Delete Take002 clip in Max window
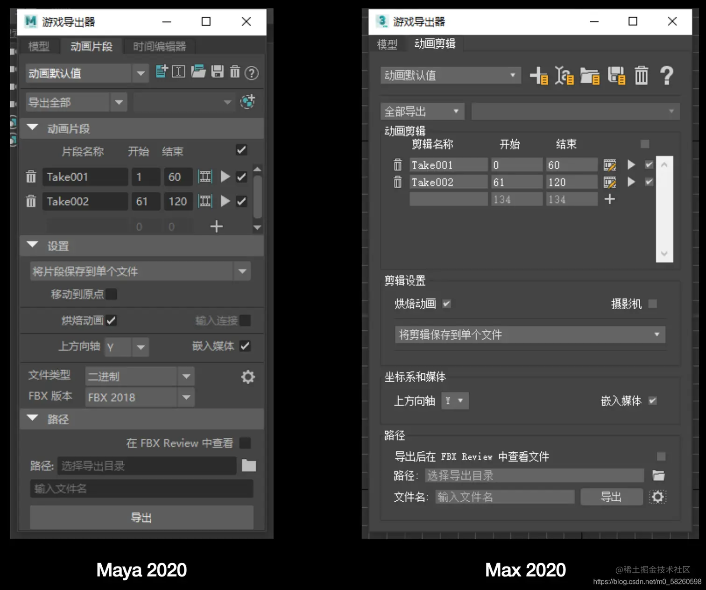 tap(397, 182)
